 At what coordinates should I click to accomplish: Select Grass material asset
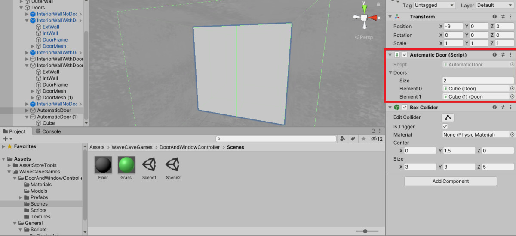click(x=126, y=168)
